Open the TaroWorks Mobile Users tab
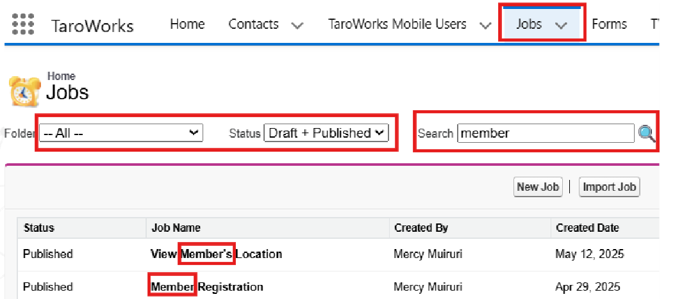Viewport: 675px width, 299px height. tap(397, 24)
